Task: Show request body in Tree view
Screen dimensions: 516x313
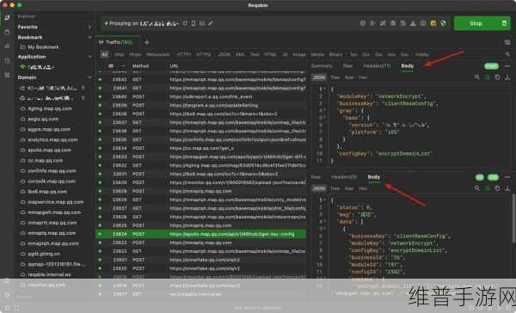Action: click(x=335, y=77)
